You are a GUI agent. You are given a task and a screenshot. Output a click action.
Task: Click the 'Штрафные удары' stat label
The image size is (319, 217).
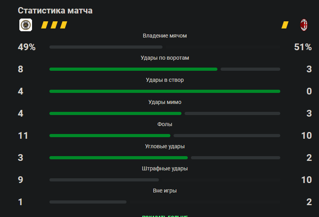[165, 168]
